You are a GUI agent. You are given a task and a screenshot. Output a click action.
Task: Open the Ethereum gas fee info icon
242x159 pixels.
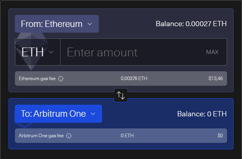(60, 79)
